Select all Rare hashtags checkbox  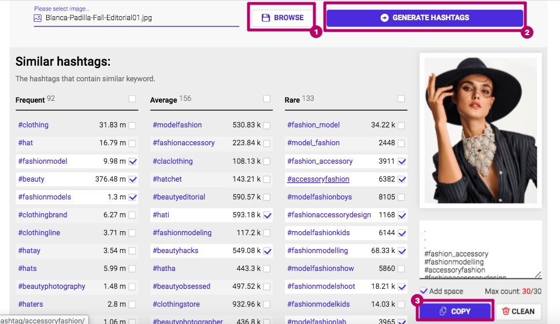[x=401, y=99]
